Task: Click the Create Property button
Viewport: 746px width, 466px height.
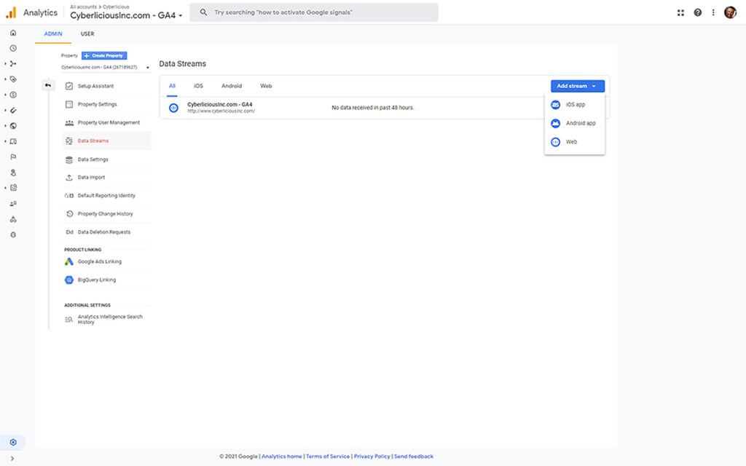Action: [x=104, y=55]
